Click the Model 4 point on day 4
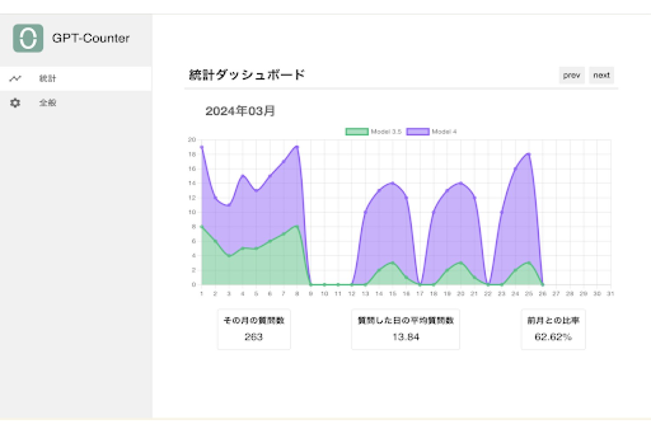The width and height of the screenshot is (651, 434). [242, 176]
